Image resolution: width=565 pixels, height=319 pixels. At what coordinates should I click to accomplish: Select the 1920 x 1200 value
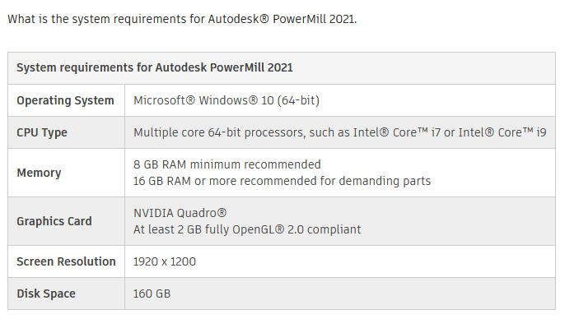pos(165,261)
